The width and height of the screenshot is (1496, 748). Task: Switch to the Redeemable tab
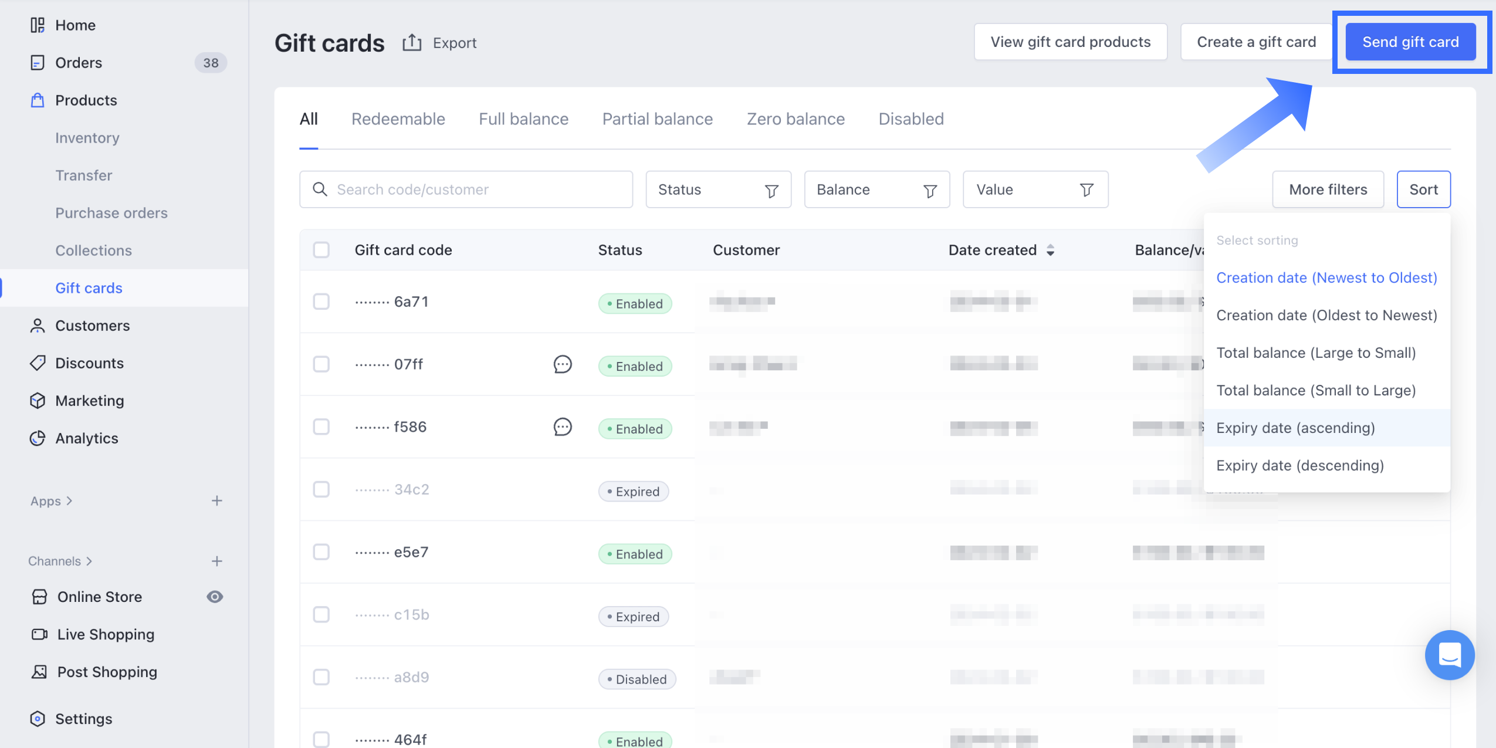click(x=398, y=119)
